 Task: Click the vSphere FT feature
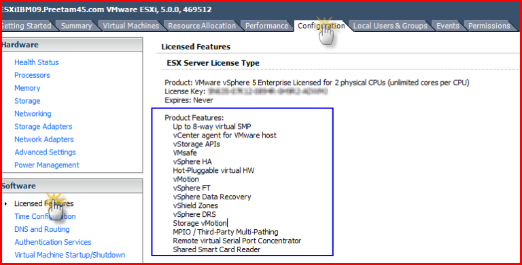click(192, 188)
